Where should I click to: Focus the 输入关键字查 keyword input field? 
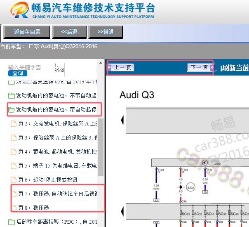pyautogui.click(x=25, y=67)
